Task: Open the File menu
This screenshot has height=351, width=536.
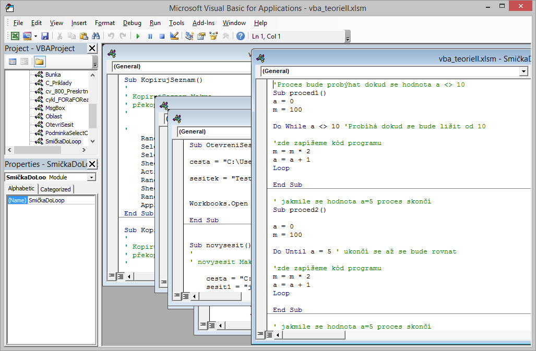Action: coord(18,23)
